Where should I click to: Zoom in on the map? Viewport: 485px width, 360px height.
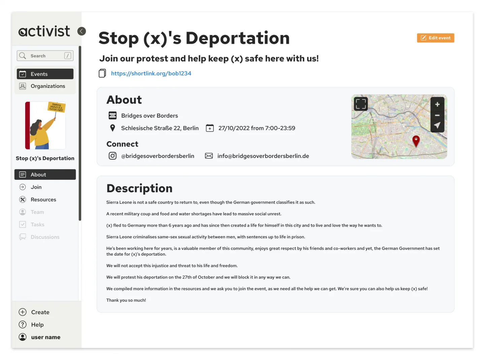(437, 104)
